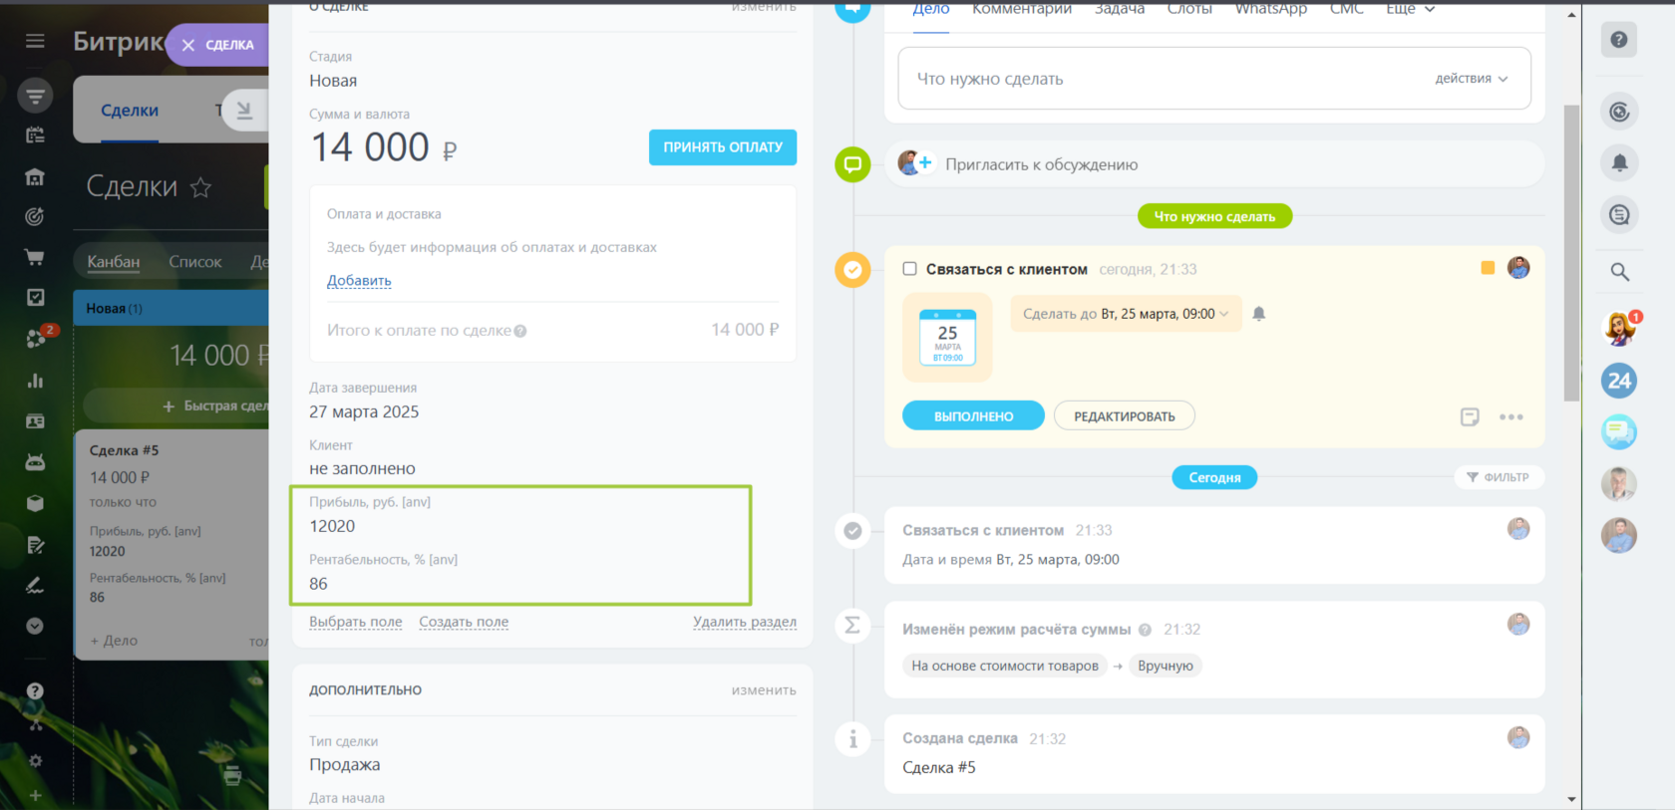Screen dimensions: 1675x810
Task: Open the Список view tab
Action: click(x=195, y=262)
